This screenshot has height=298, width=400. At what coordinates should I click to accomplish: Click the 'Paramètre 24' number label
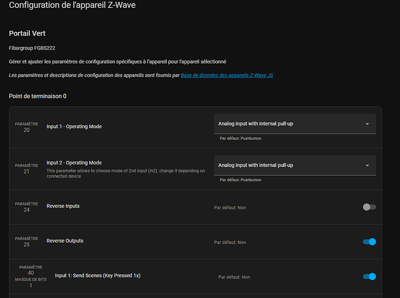pos(26,207)
